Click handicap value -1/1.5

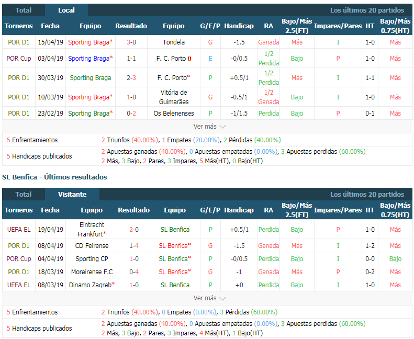(x=239, y=114)
